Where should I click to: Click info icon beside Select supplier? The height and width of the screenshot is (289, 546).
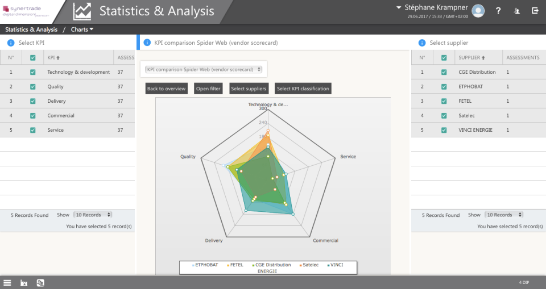pyautogui.click(x=421, y=43)
